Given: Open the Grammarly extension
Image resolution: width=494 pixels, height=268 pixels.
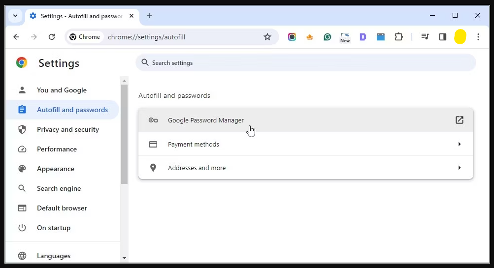Looking at the screenshot, I should click(328, 37).
